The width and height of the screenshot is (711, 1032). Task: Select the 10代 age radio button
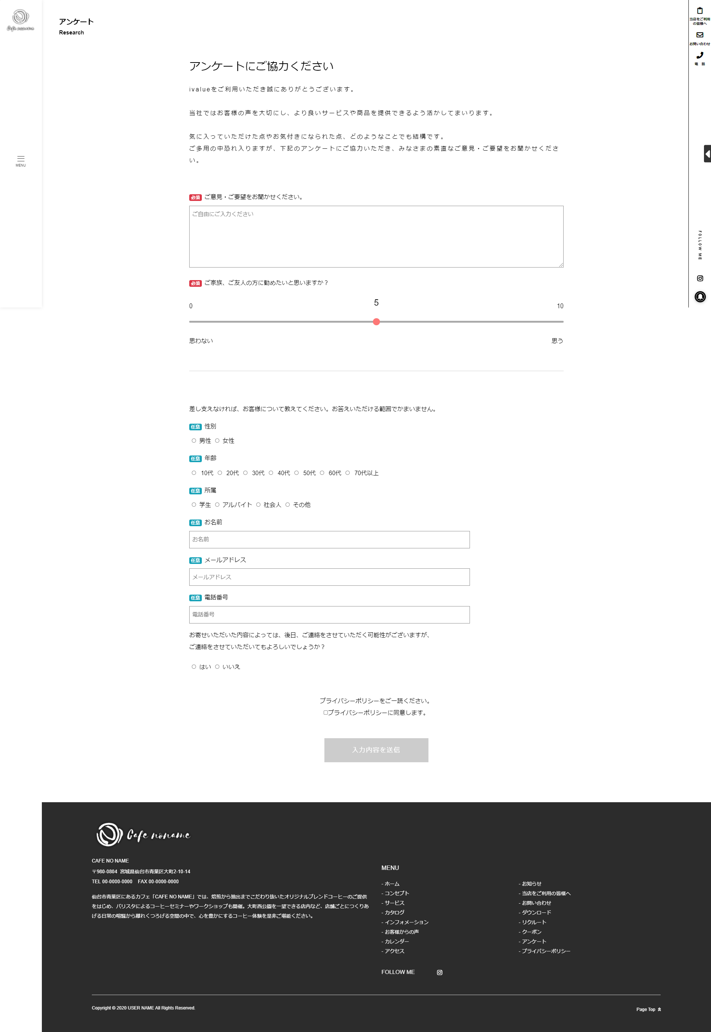coord(194,472)
